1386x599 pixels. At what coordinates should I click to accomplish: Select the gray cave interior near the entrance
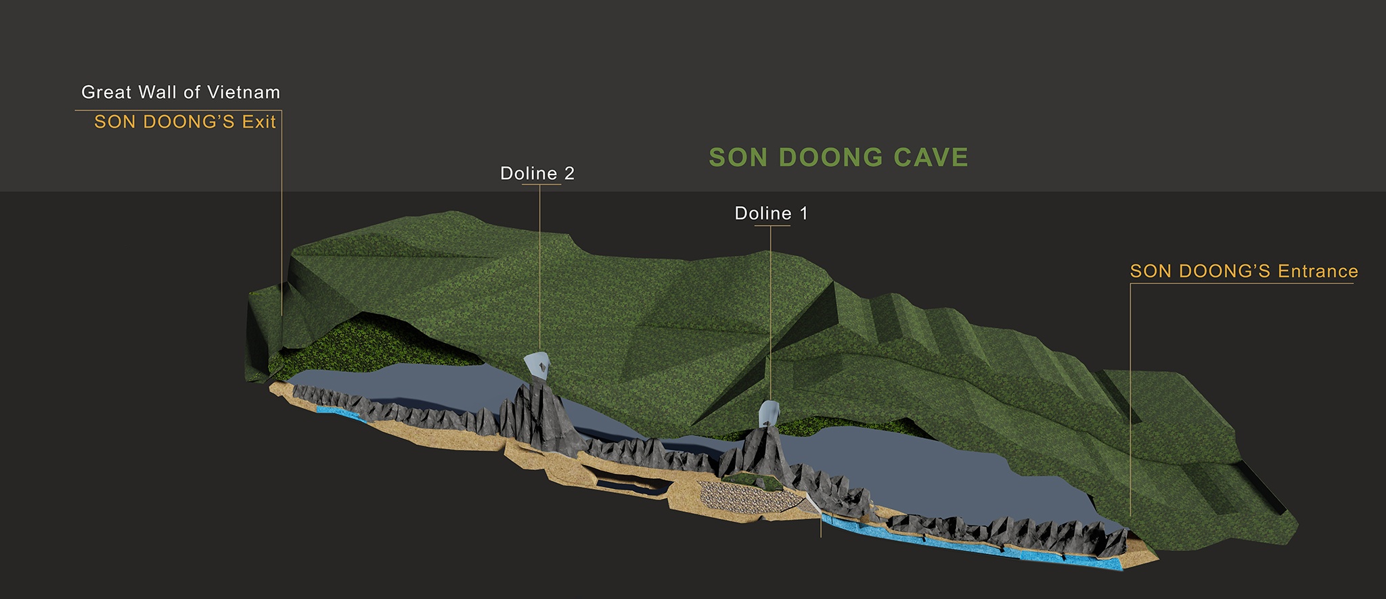point(947,473)
